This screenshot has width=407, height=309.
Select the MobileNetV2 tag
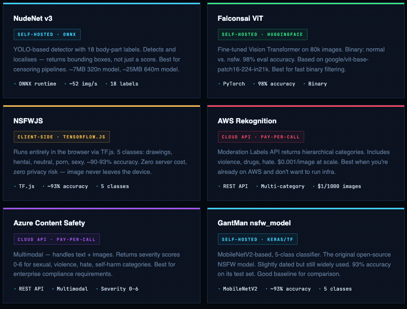(x=240, y=289)
